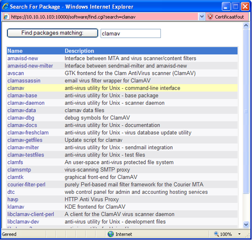Click the Internet Explorer logo in title bar
This screenshot has width=252, height=240.
[x=5, y=7]
